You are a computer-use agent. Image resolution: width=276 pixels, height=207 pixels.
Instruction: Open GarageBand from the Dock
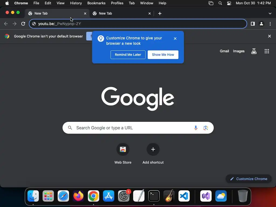(169, 196)
